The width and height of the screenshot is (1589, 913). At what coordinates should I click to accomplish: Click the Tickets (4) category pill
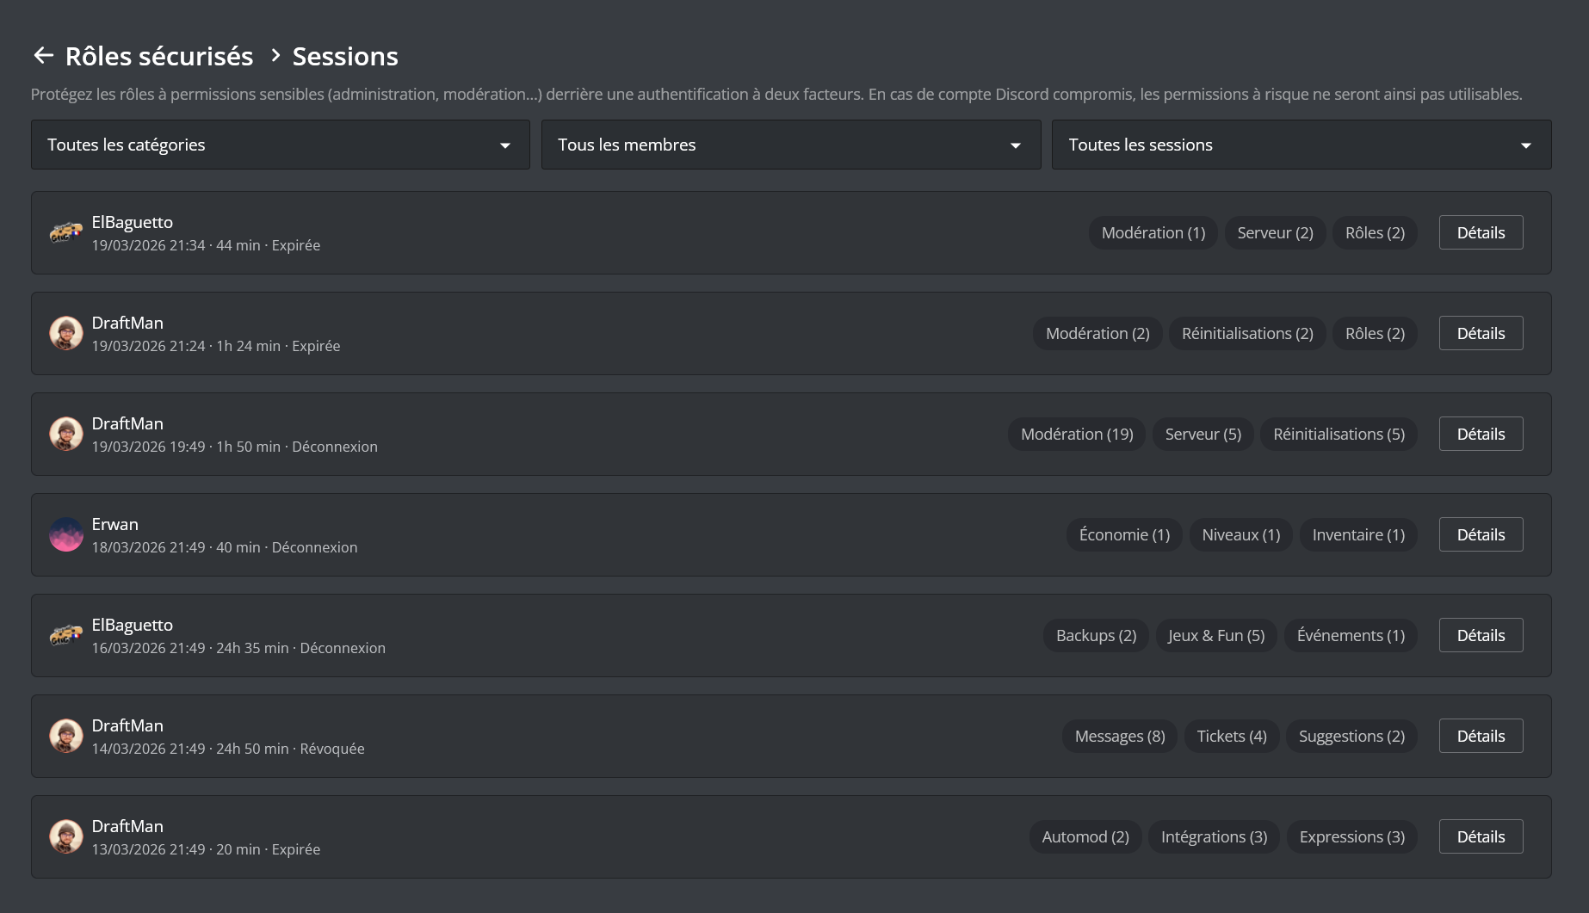point(1231,736)
